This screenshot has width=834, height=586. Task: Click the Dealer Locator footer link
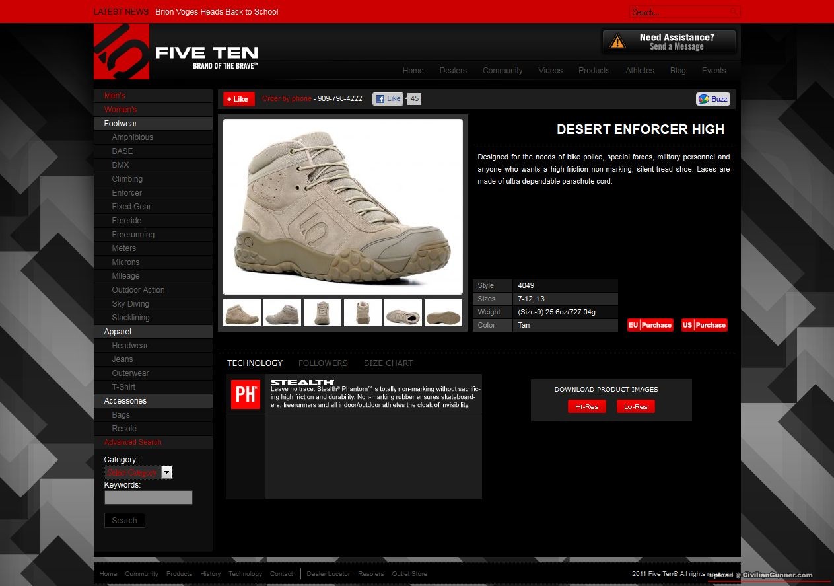click(328, 574)
